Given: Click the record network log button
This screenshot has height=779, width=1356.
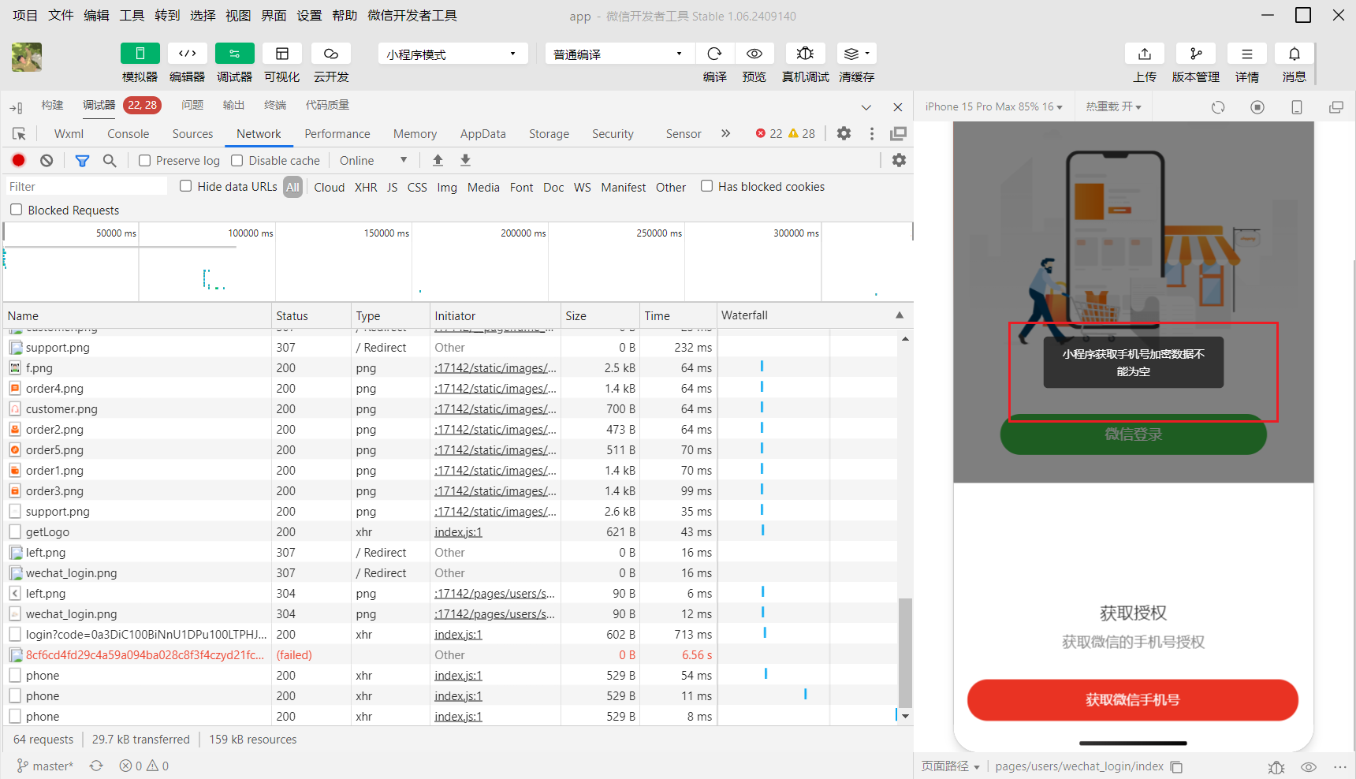Looking at the screenshot, I should click(19, 160).
